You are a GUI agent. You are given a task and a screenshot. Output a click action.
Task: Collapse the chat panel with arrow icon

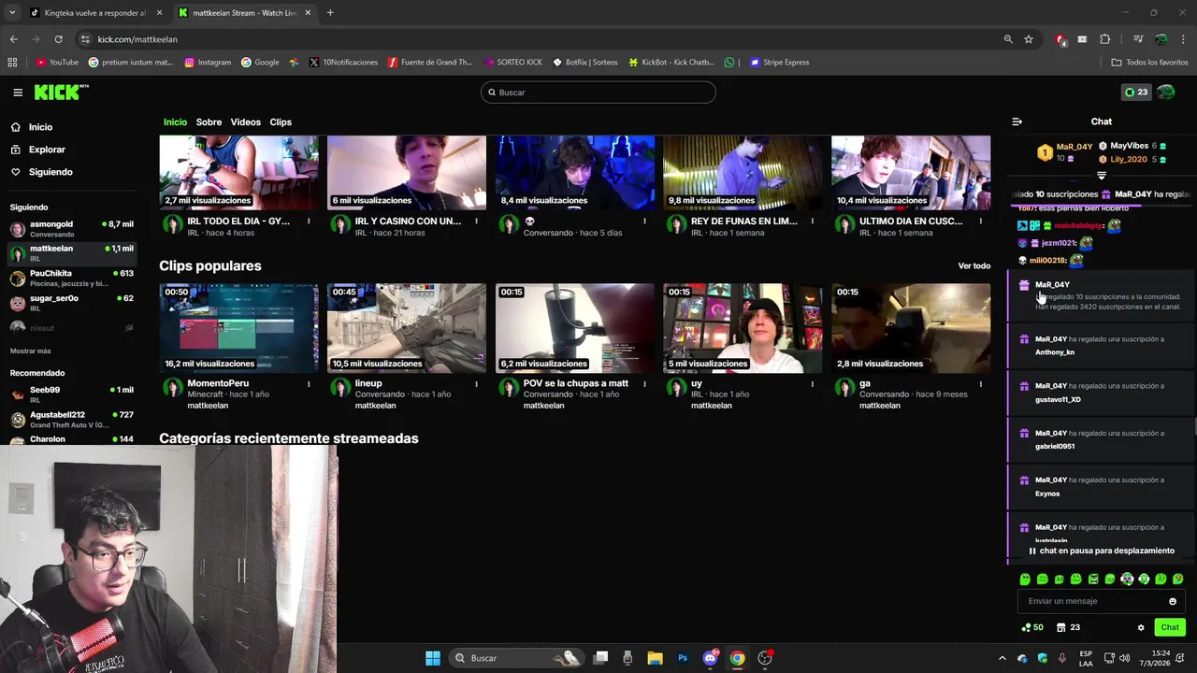[x=1017, y=122]
